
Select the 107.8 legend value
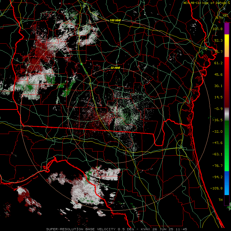[x=217, y=29]
